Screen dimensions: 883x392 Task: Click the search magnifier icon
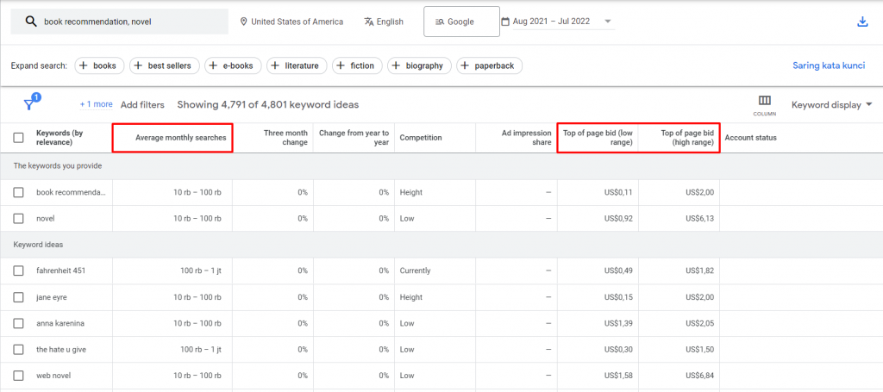30,22
